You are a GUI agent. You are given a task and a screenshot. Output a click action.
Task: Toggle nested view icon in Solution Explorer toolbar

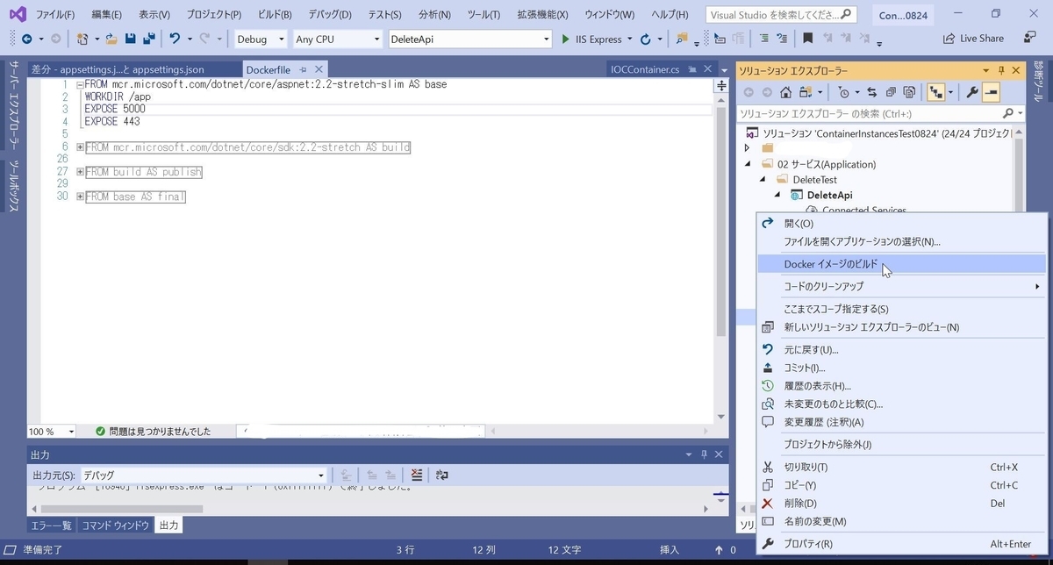[935, 92]
